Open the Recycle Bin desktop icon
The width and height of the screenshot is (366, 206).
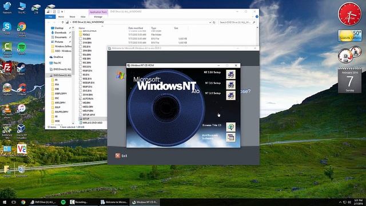(22, 171)
